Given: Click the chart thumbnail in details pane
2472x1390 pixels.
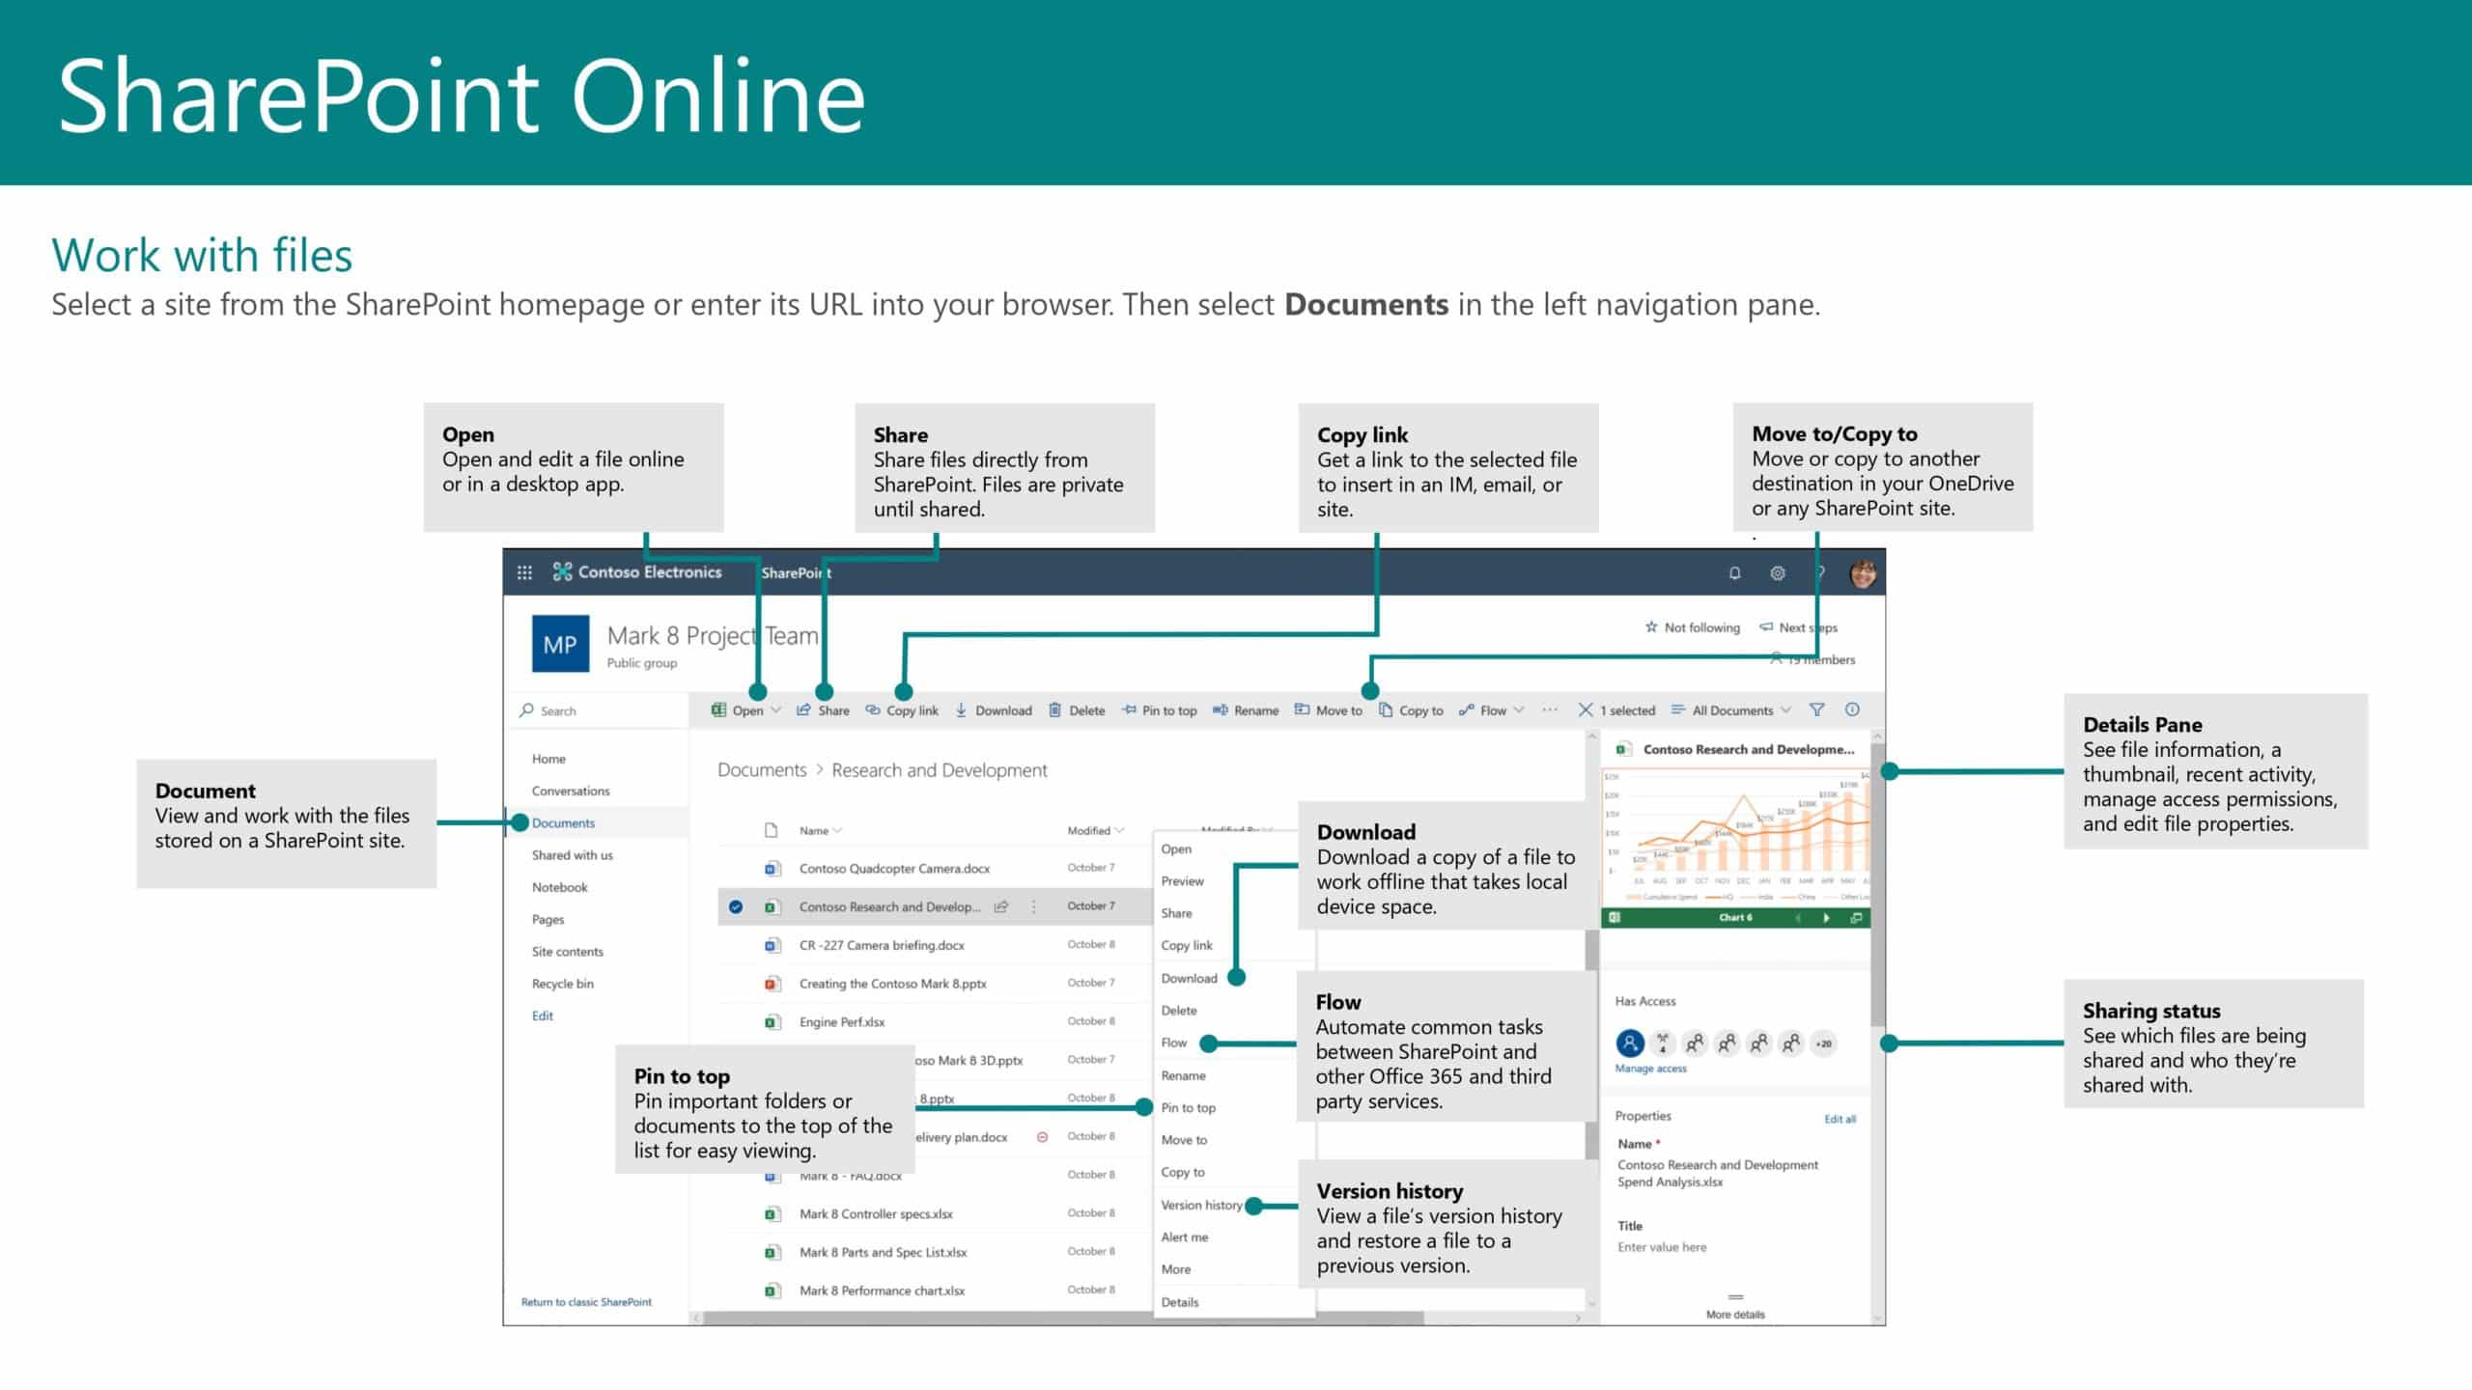Looking at the screenshot, I should 1735,836.
